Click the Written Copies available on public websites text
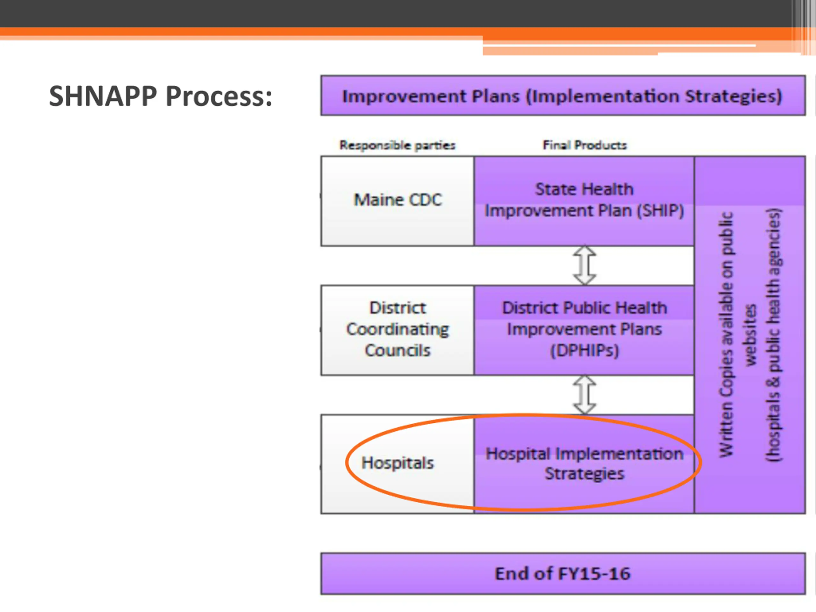 click(738, 335)
